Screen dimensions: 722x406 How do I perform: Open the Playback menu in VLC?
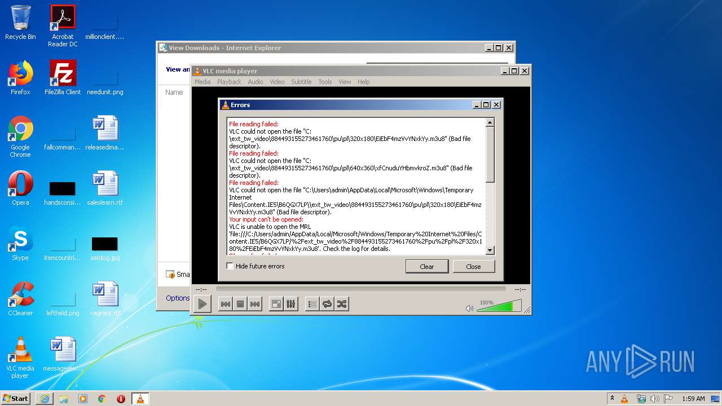pyautogui.click(x=229, y=82)
